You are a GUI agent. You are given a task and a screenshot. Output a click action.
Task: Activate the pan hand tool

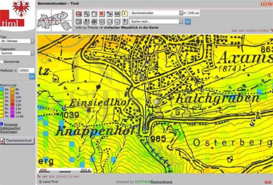[x=94, y=13]
